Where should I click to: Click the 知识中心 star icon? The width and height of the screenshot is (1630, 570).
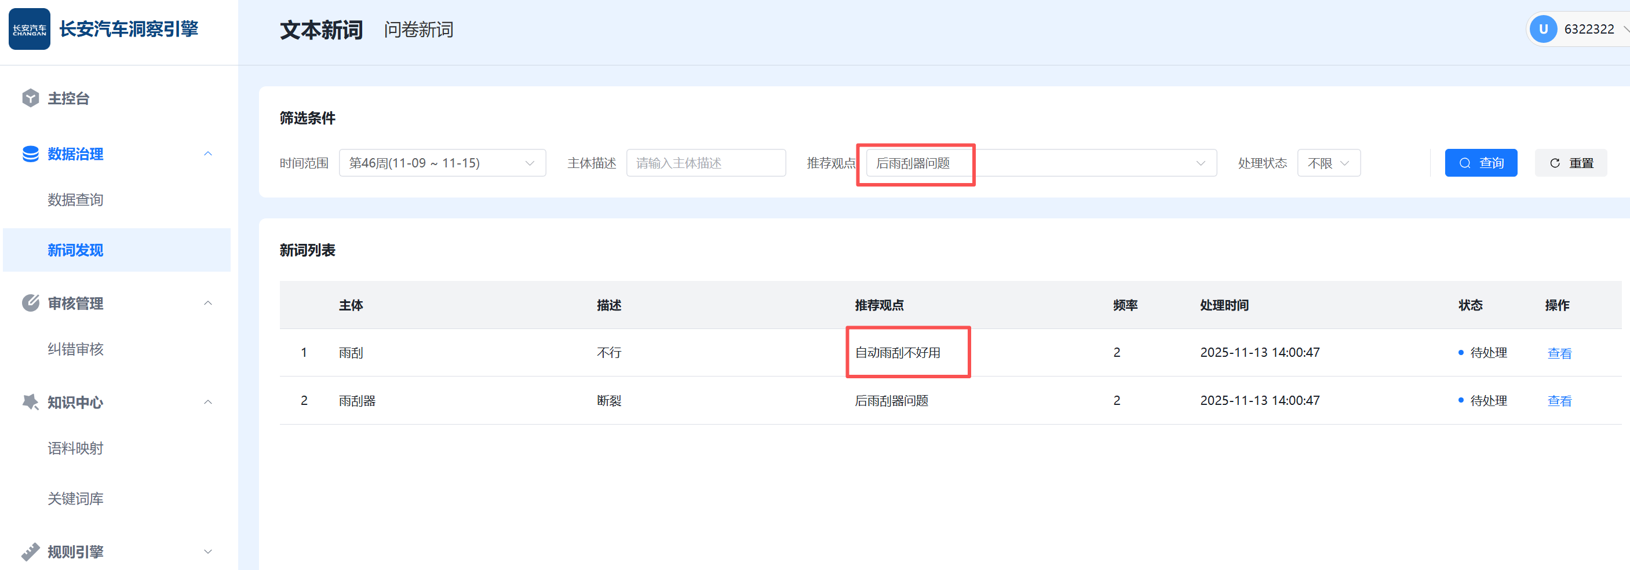(x=30, y=401)
